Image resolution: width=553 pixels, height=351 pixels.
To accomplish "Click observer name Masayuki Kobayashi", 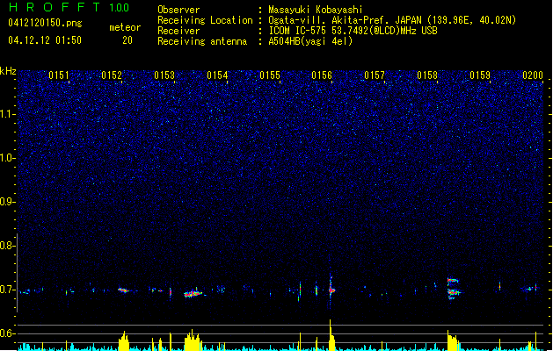I will (x=315, y=10).
